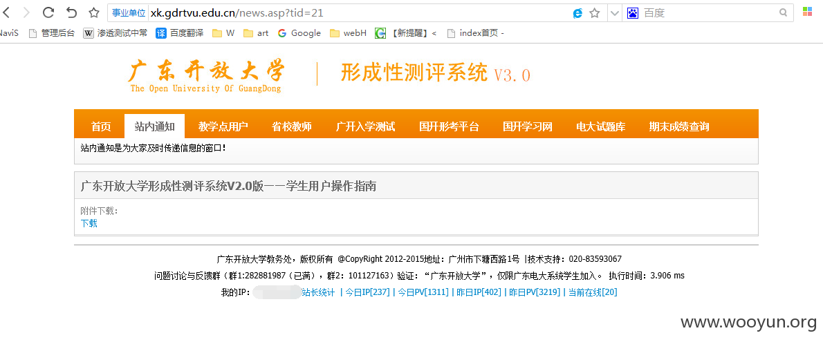Open the 教学点用户 nav tab
The image size is (823, 342).
pyautogui.click(x=223, y=126)
